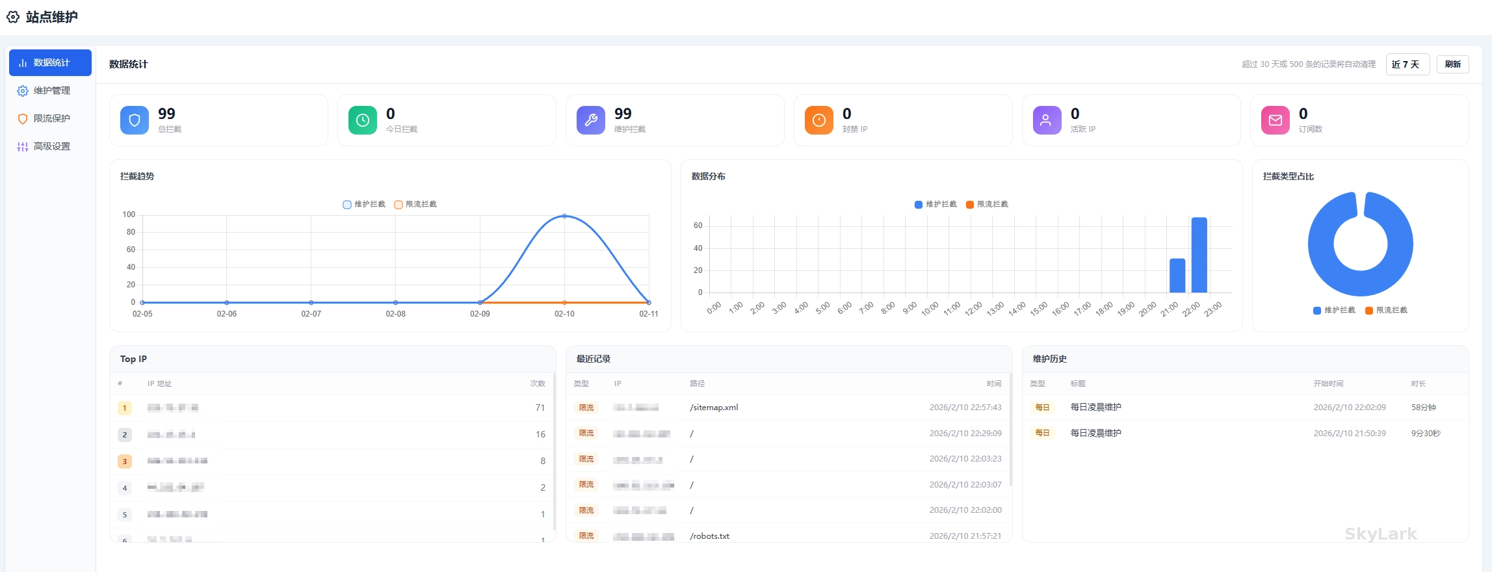Toggle 限流拦截 legend in the 拦截趋势 chart
The height and width of the screenshot is (572, 1492).
[415, 205]
